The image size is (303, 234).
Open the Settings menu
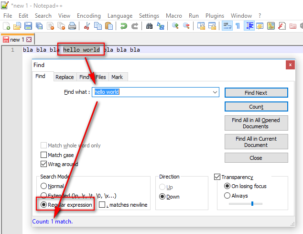149,16
